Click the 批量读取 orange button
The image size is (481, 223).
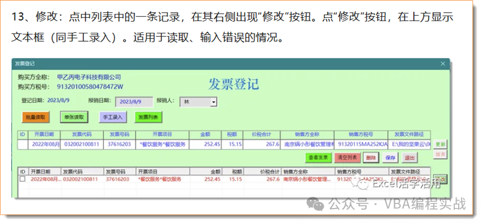36,117
